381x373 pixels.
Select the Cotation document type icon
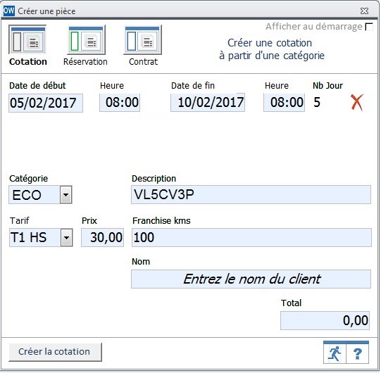click(x=27, y=39)
